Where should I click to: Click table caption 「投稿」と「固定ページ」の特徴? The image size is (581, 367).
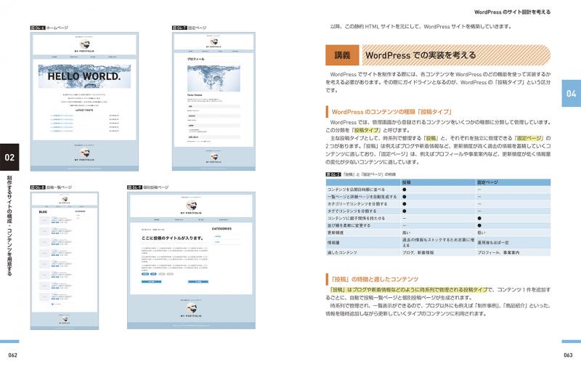click(x=369, y=174)
